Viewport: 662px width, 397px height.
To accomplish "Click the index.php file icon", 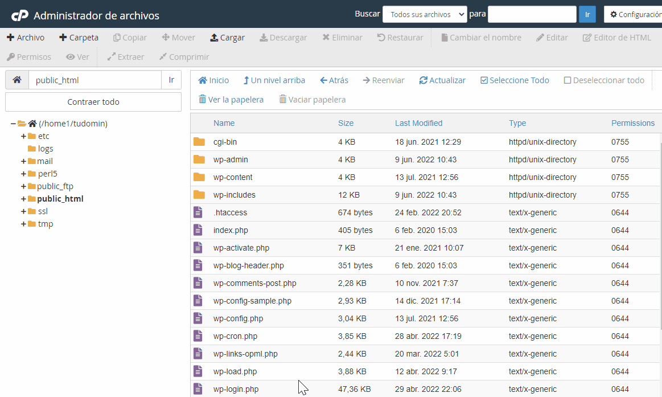I will (x=198, y=230).
